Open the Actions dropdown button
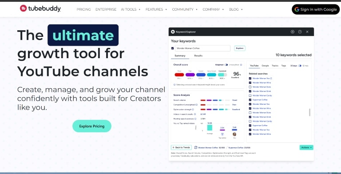 click(306, 147)
